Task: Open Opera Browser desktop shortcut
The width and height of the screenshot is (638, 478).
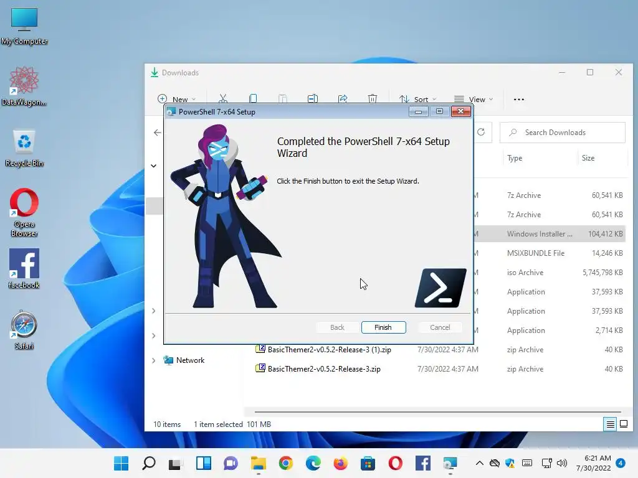Action: click(24, 213)
